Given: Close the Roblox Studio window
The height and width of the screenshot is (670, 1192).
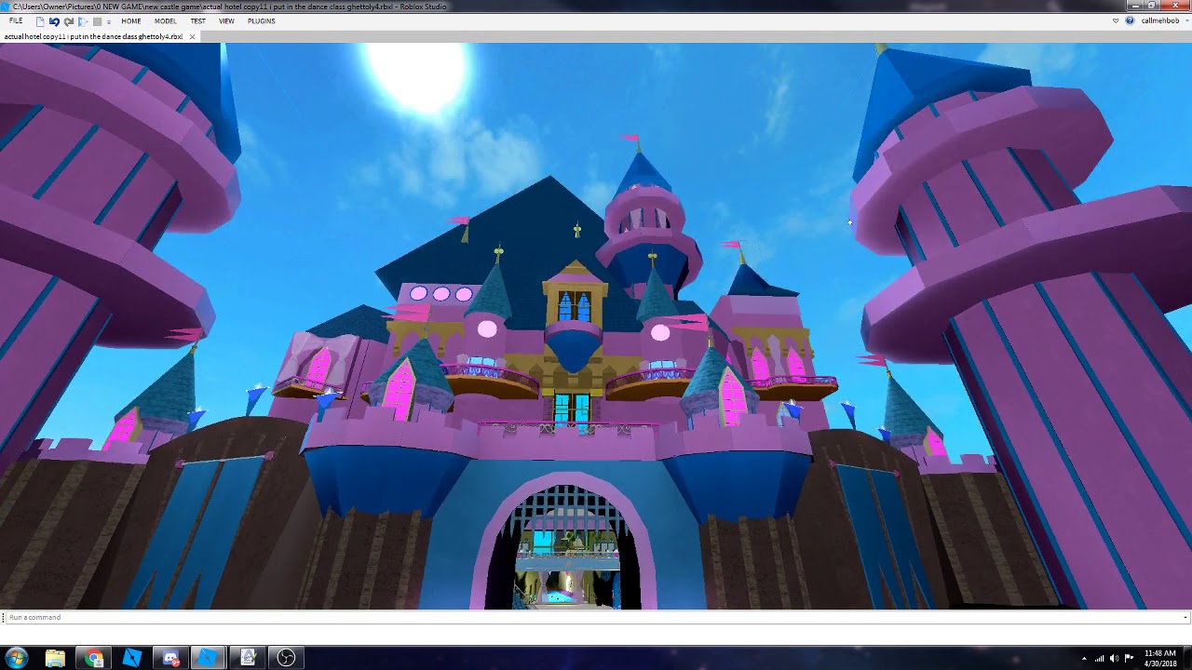Looking at the screenshot, I should point(1174,6).
